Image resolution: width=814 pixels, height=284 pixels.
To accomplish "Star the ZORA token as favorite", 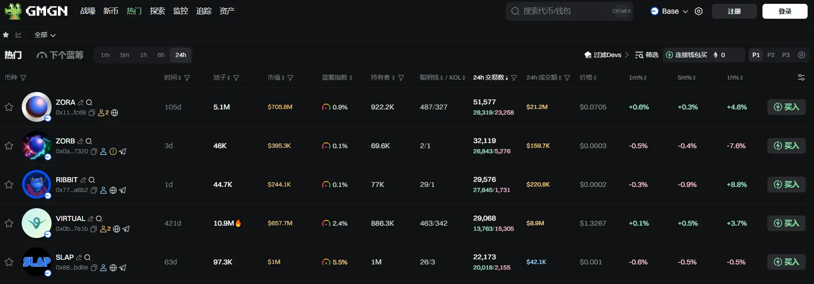I will point(9,107).
